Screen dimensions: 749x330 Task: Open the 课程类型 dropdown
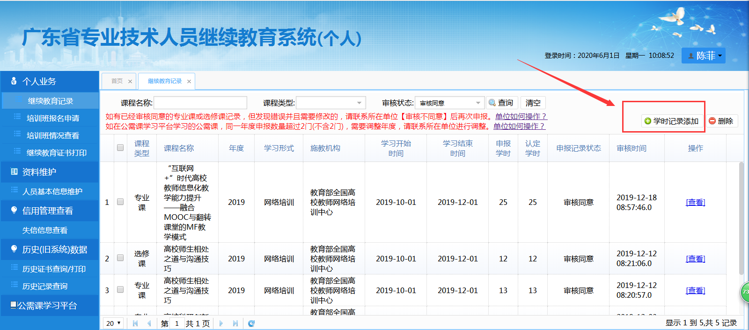pos(330,103)
